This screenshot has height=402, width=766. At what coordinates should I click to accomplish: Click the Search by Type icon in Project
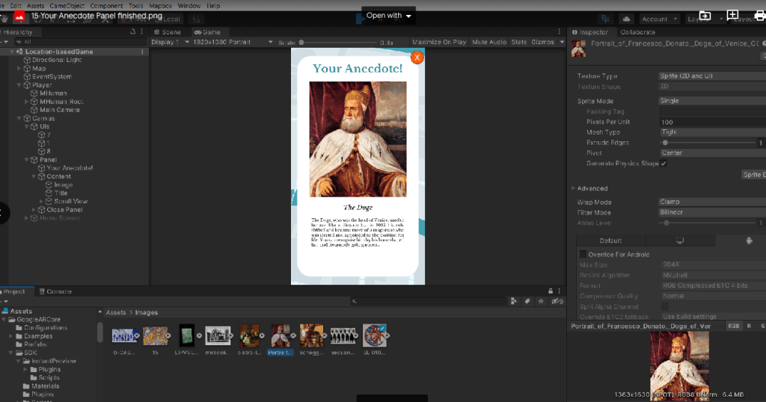click(513, 302)
